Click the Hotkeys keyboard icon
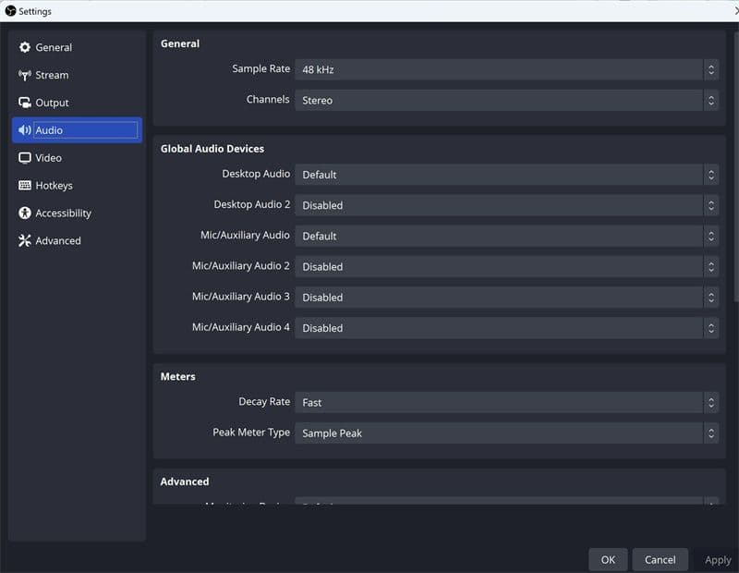Screen dimensions: 739x573 (x=26, y=185)
